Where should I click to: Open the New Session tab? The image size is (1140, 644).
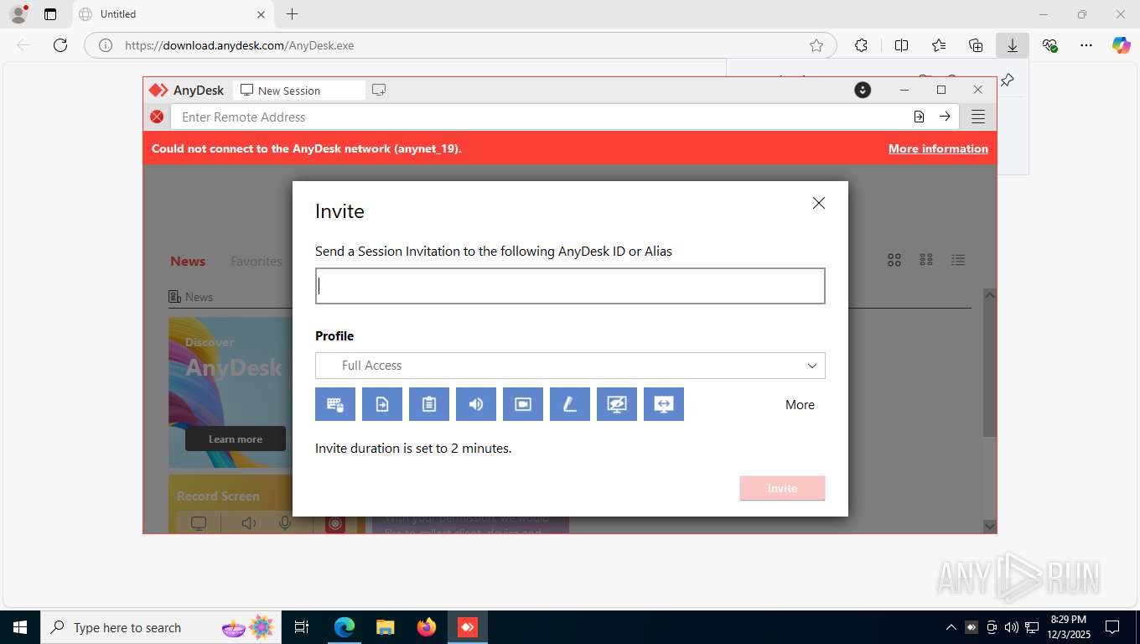coord(299,91)
